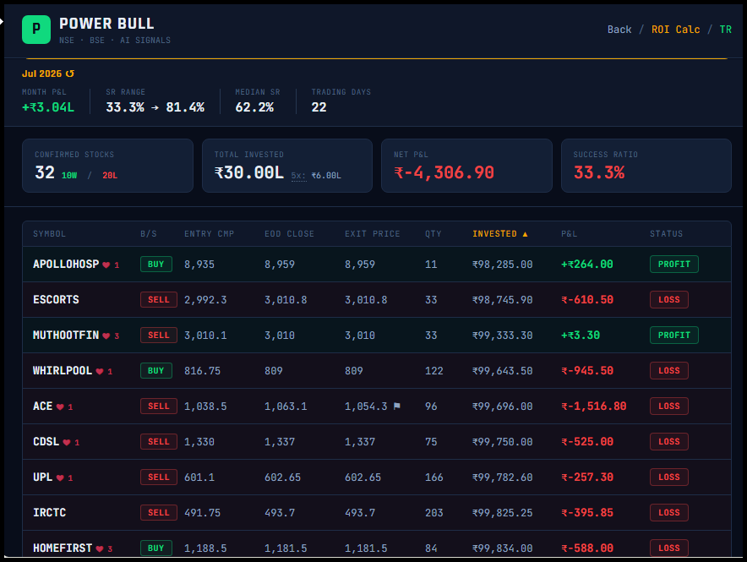
Task: Click the SELL badge in MUTHOOTFIN row
Action: (159, 336)
